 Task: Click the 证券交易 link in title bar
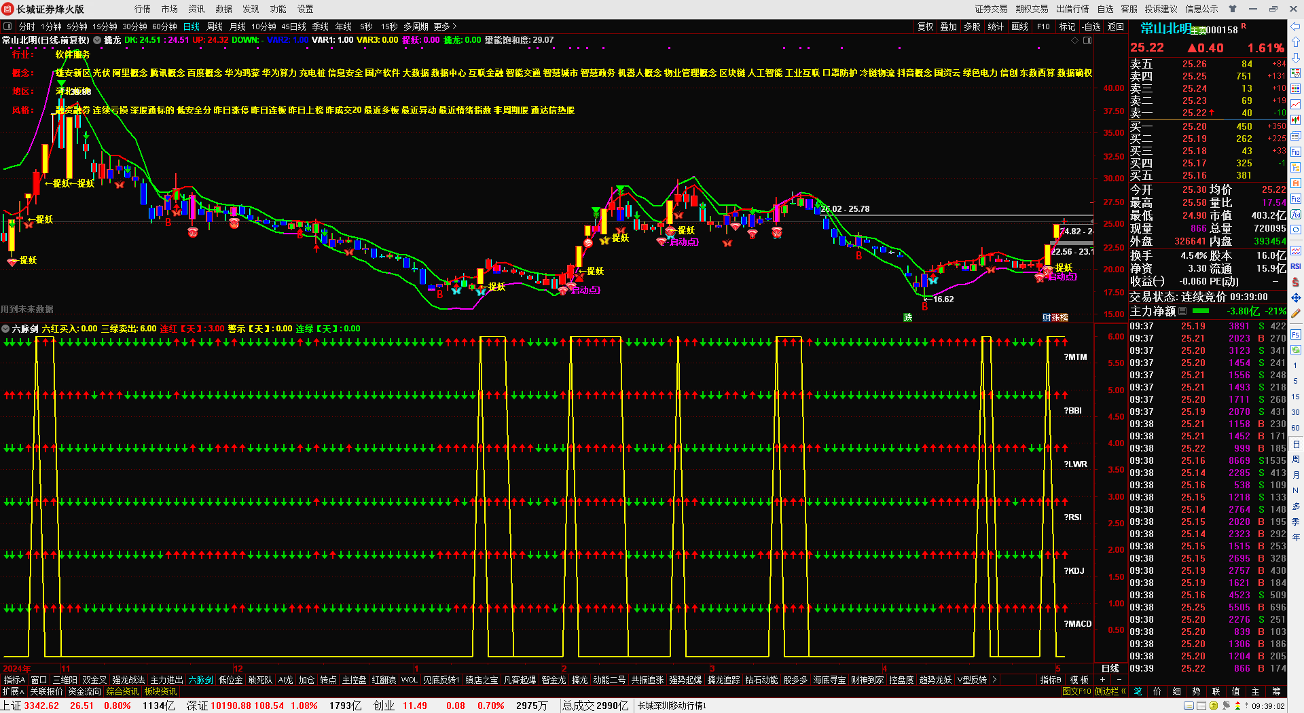pyautogui.click(x=991, y=9)
